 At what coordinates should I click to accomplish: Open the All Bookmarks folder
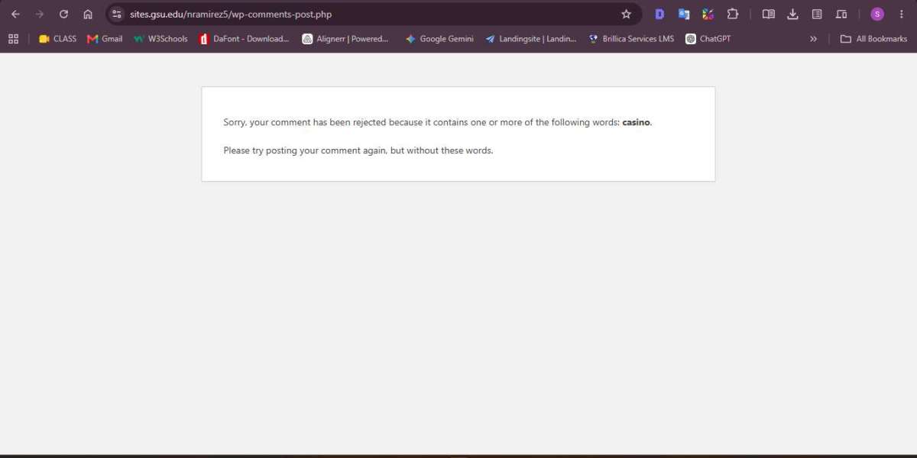[873, 38]
